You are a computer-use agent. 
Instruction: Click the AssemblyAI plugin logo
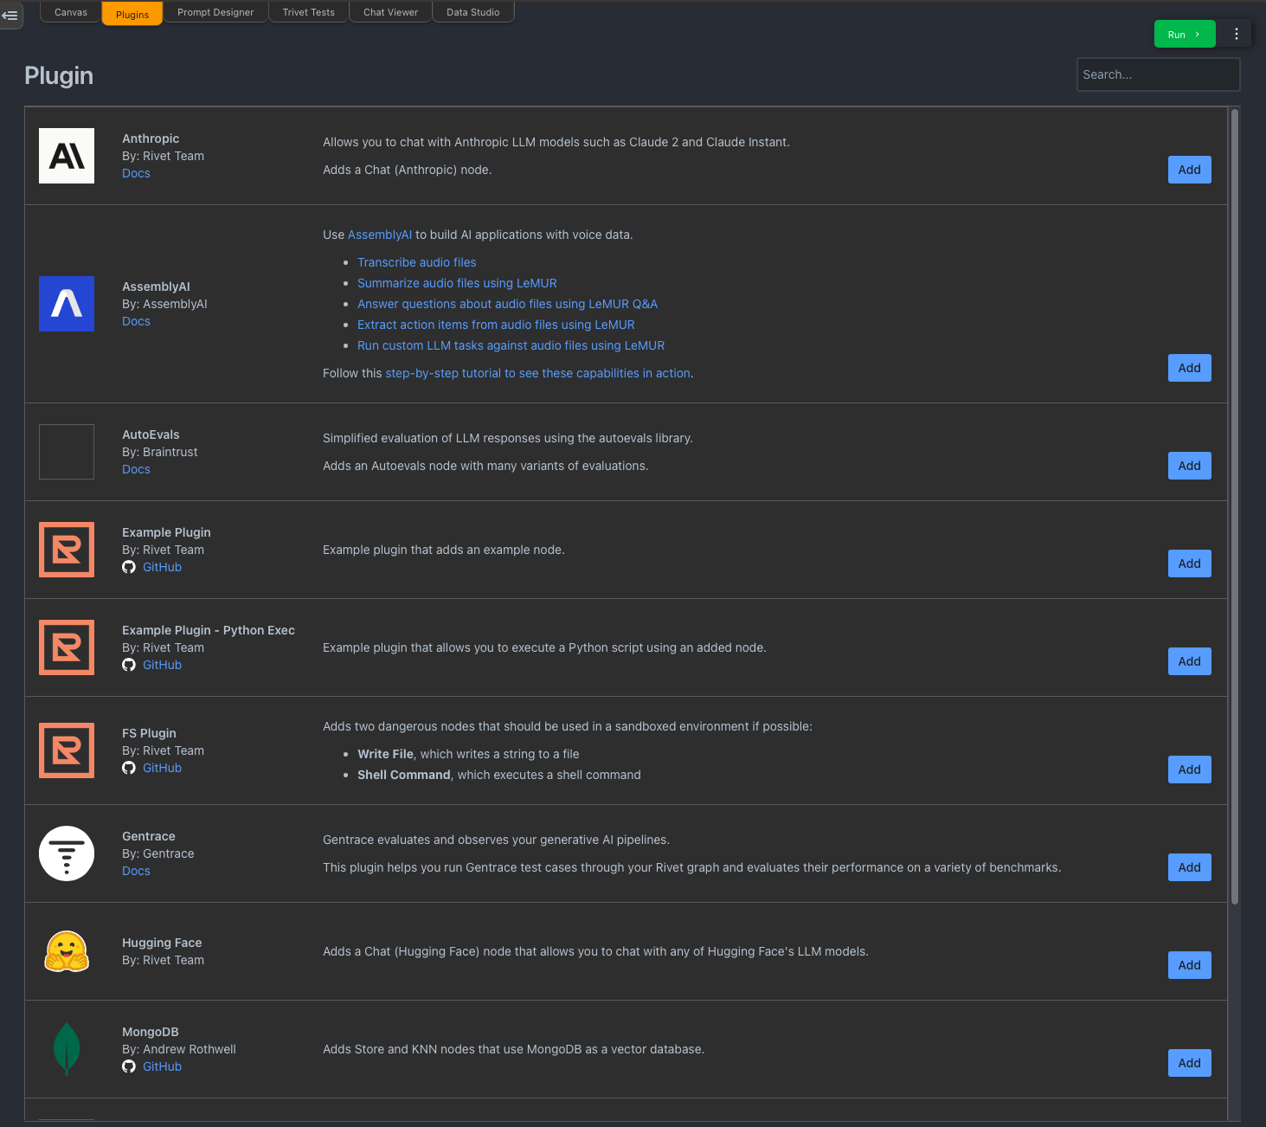click(67, 304)
